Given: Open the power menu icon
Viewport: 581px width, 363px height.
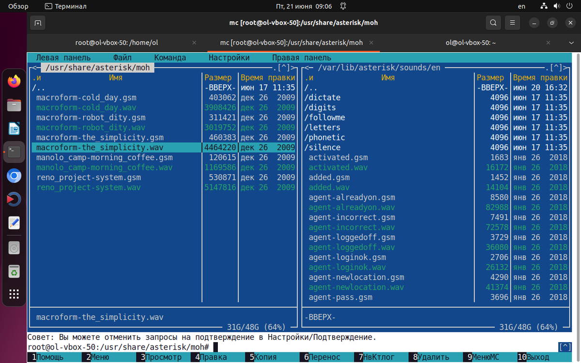Looking at the screenshot, I should click(569, 6).
